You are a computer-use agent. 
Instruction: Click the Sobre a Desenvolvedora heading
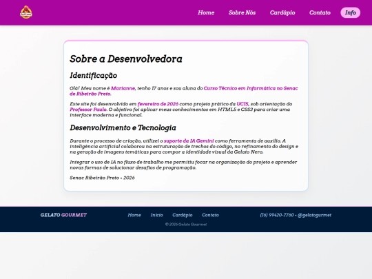126,59
